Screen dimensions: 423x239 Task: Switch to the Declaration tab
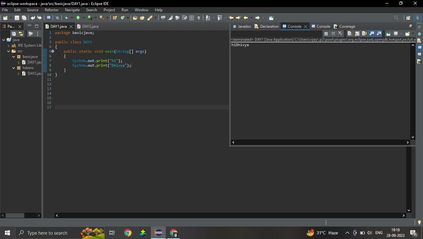click(267, 26)
